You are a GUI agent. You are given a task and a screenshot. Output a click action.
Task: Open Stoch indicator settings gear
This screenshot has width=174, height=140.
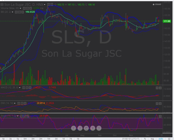(25, 116)
